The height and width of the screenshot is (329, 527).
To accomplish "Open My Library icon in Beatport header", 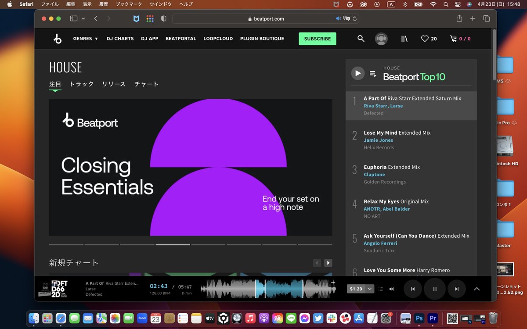I will [x=404, y=39].
